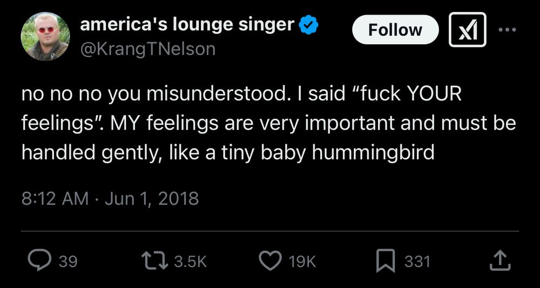Click the 19K likes count
Screen dimensions: 540x288
click(x=302, y=262)
